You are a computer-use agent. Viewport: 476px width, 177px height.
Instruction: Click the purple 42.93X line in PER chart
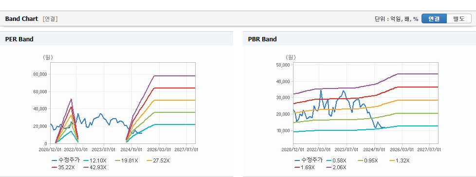coord(175,76)
